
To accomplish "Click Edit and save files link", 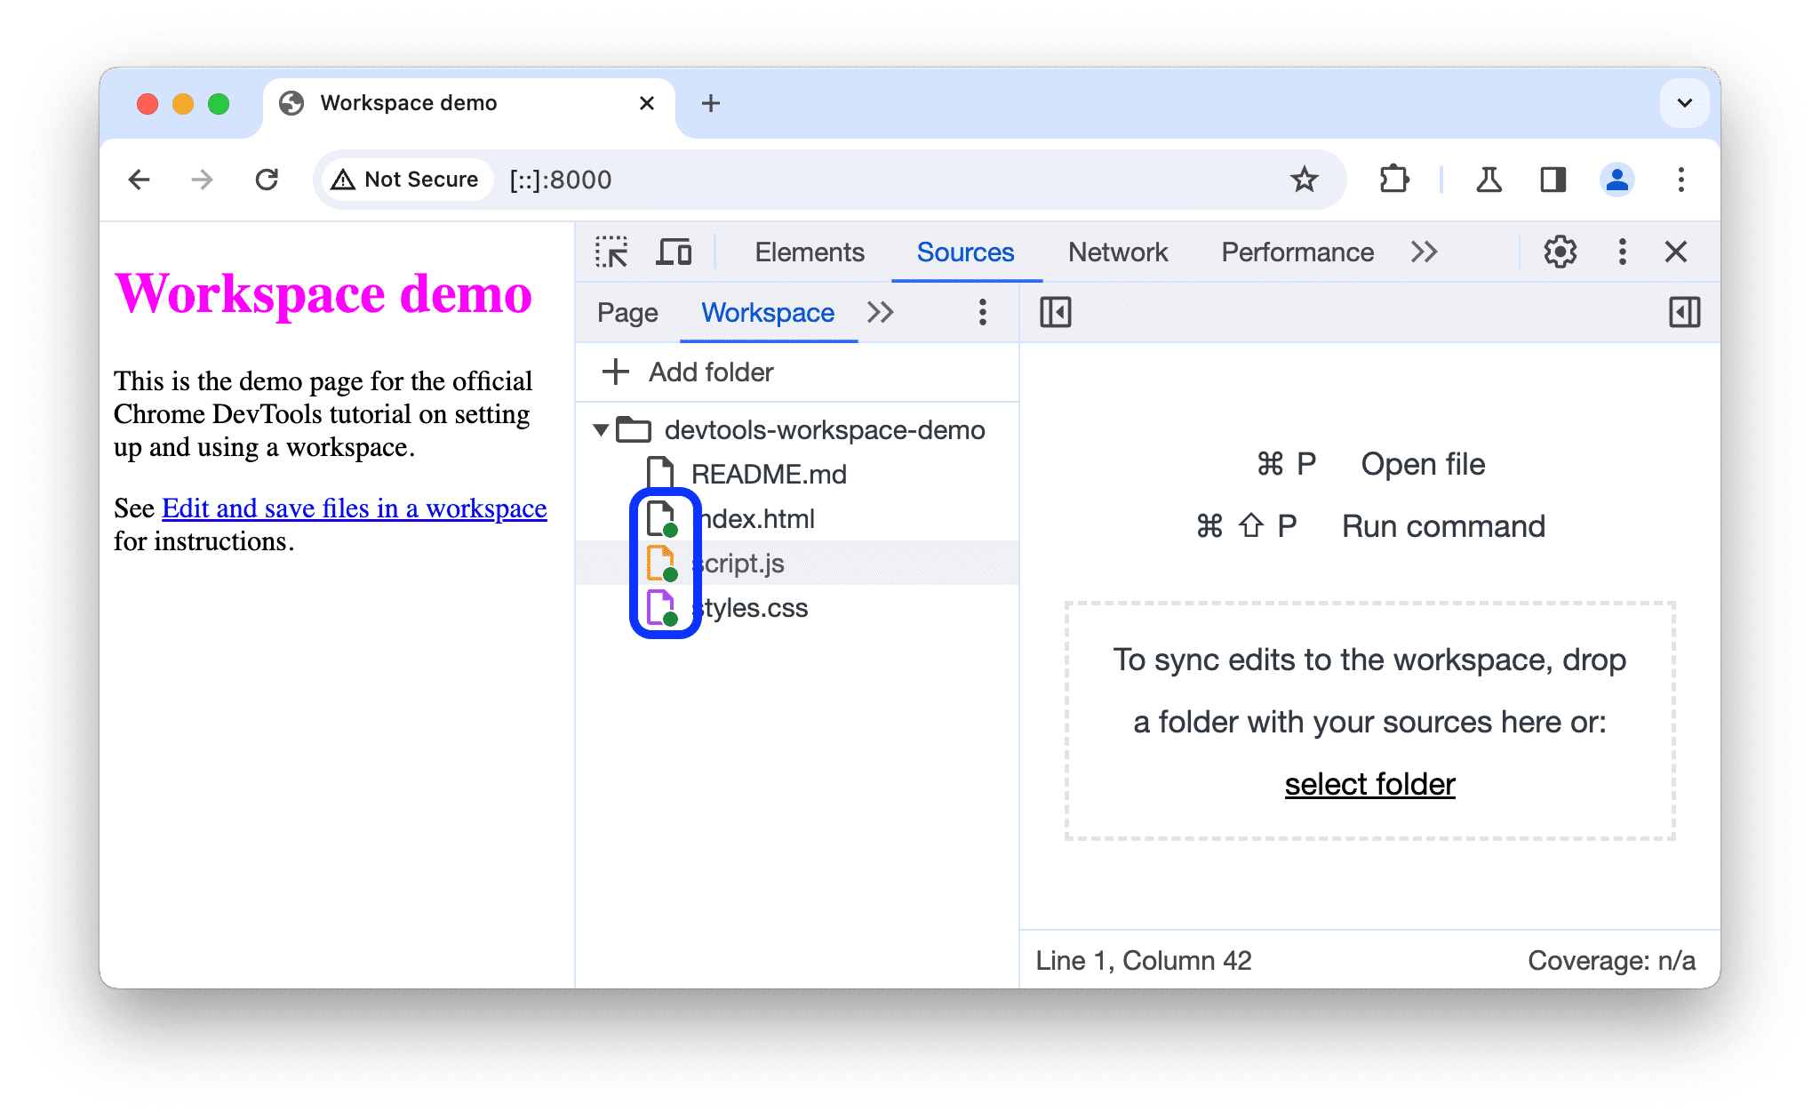I will [355, 508].
